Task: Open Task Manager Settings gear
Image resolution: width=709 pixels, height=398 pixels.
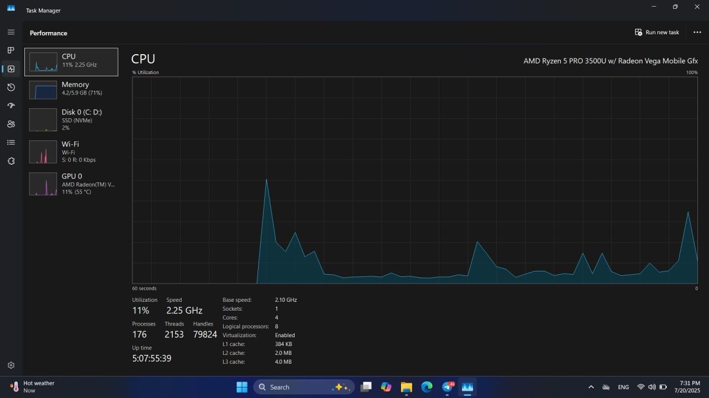Action: click(11, 365)
